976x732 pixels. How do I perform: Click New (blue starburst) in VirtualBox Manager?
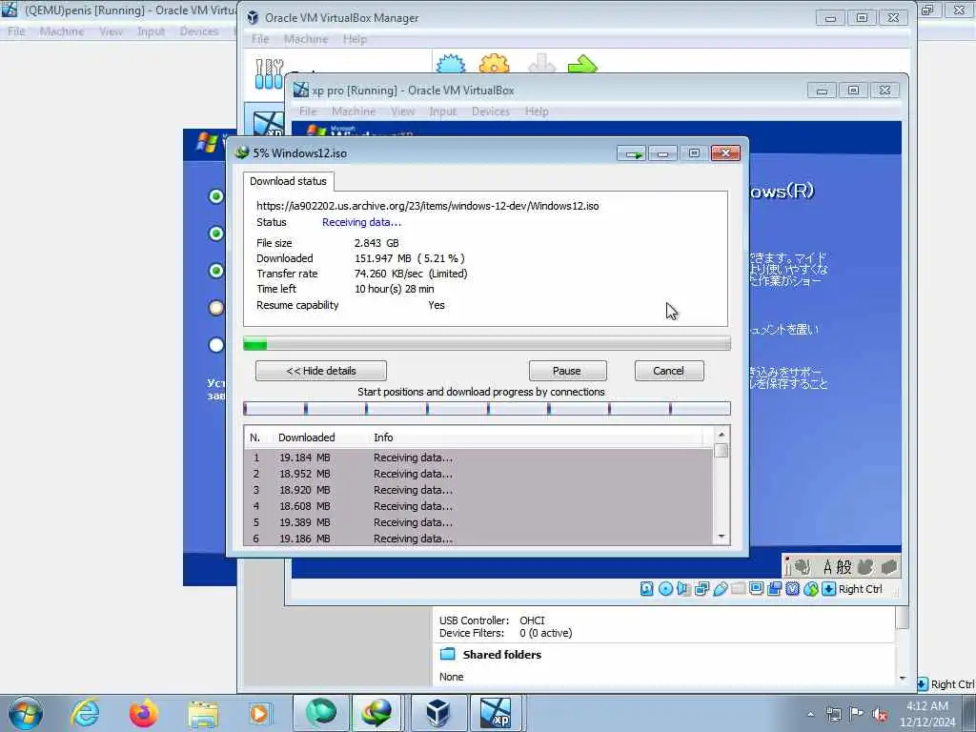[x=451, y=64]
